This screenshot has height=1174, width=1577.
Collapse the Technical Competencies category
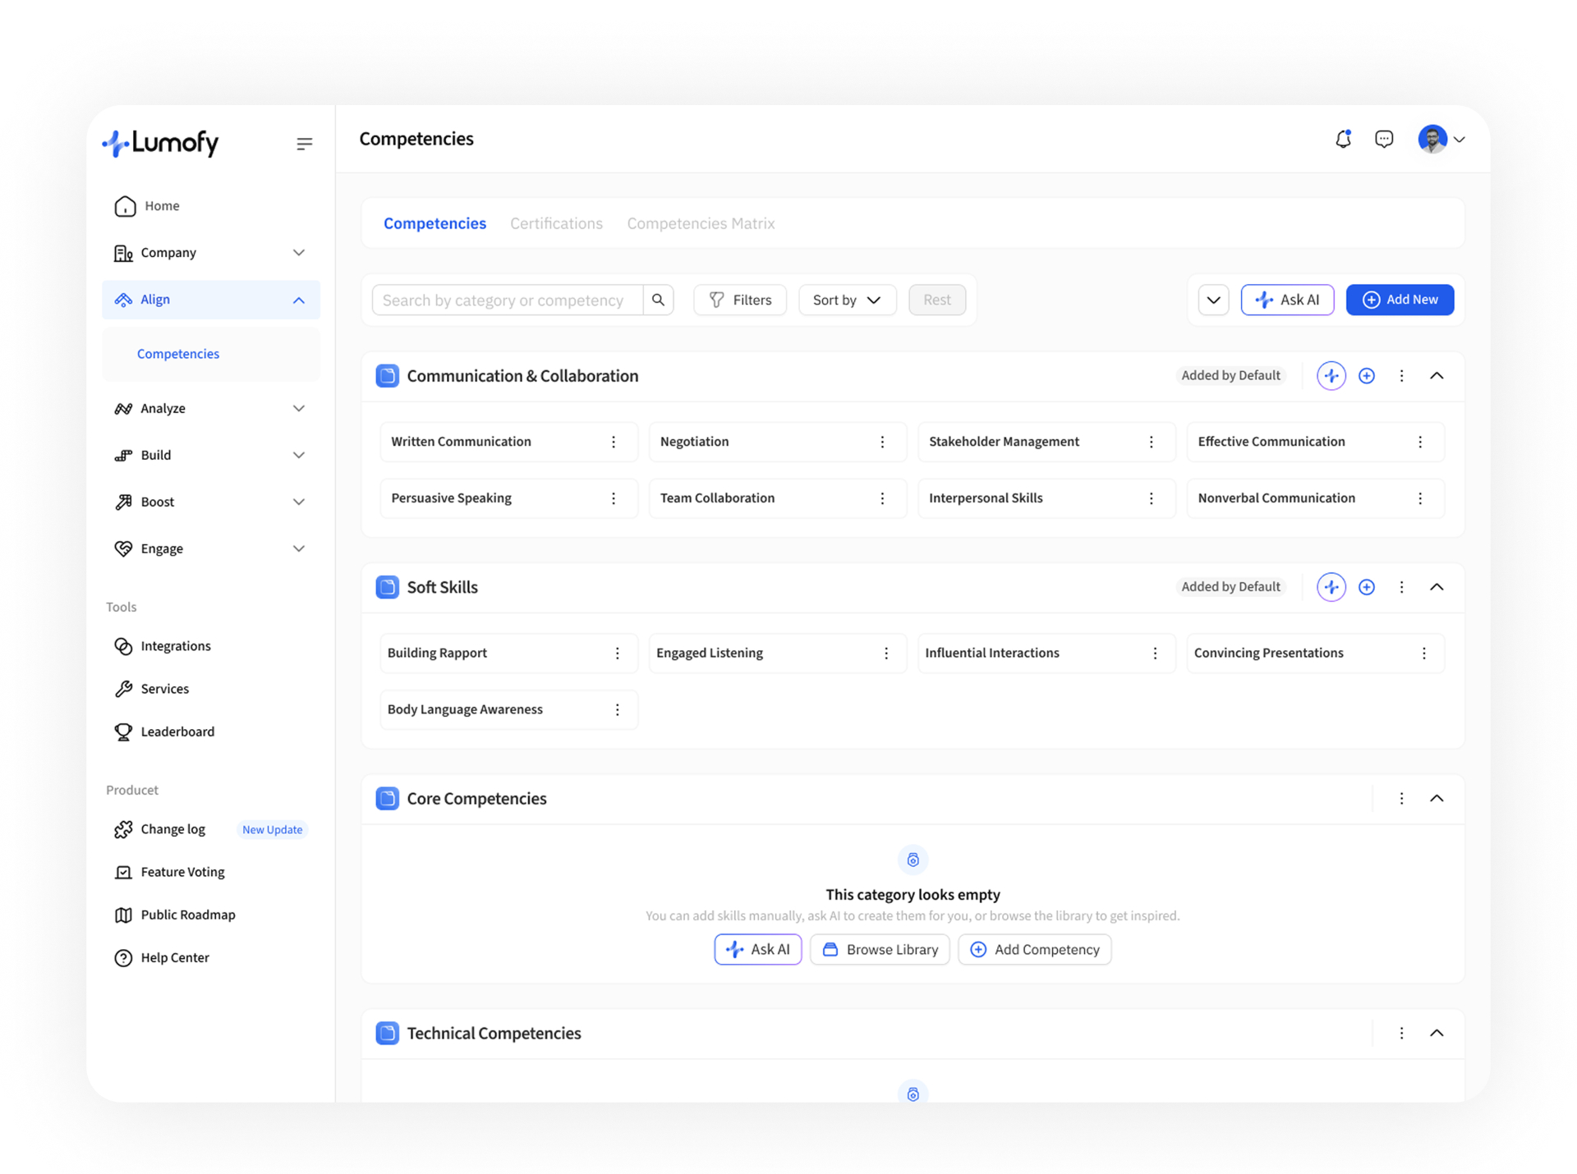tap(1437, 1033)
